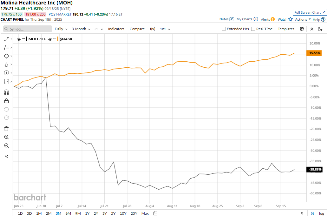Select the 1D time range
Viewport: 327px width, 216px height.
tap(20, 213)
